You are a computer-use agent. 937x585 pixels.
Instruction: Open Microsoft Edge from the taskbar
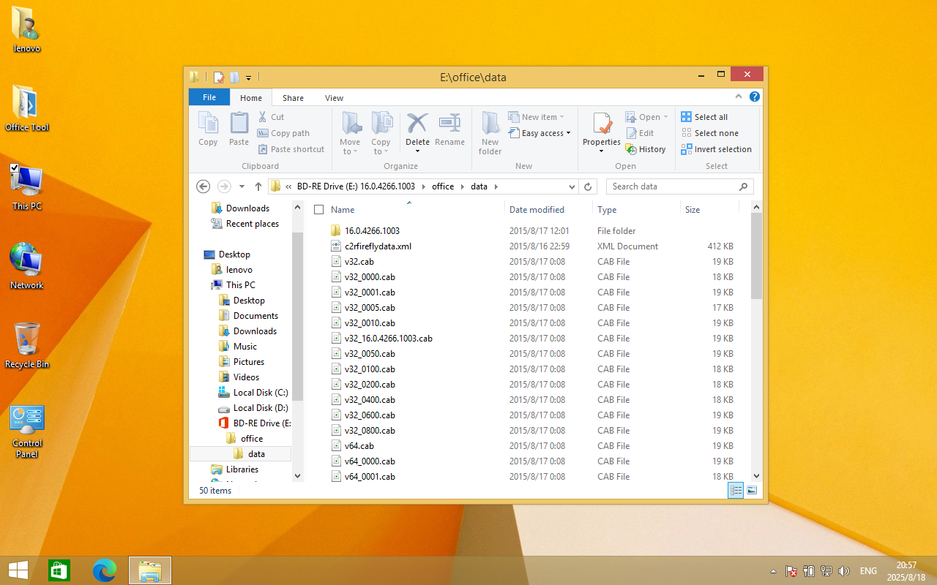[105, 570]
